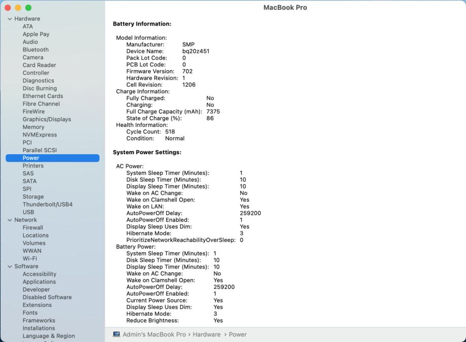Screen dimensions: 466x342
Task: Select Language & Region in the sidebar
Action: [49, 336]
